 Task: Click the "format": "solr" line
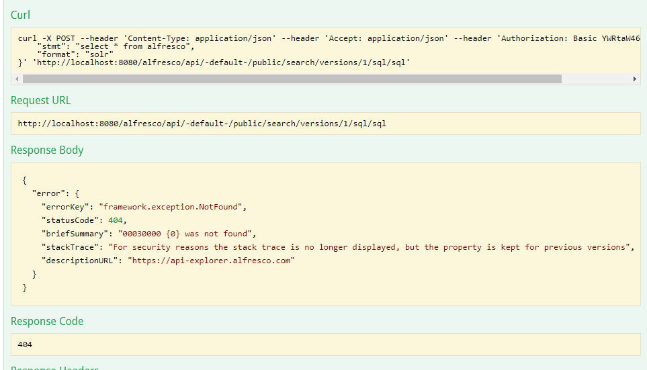click(75, 54)
